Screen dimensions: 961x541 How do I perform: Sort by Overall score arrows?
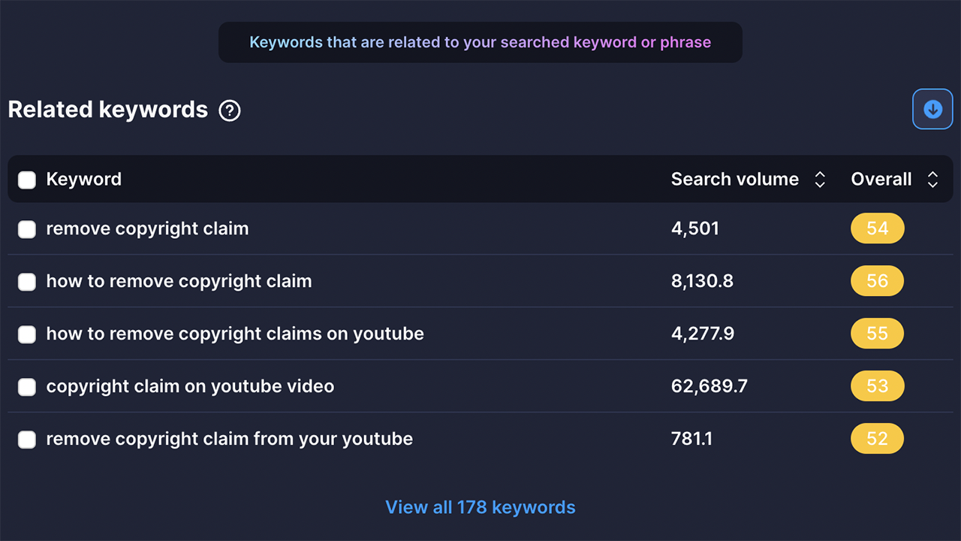coord(932,180)
